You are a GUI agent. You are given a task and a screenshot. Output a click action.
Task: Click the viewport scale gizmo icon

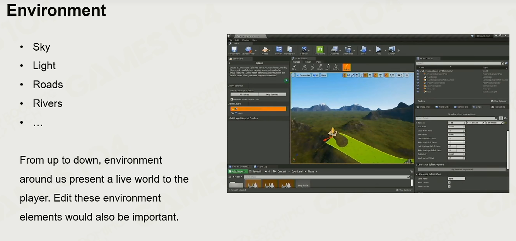[352, 75]
